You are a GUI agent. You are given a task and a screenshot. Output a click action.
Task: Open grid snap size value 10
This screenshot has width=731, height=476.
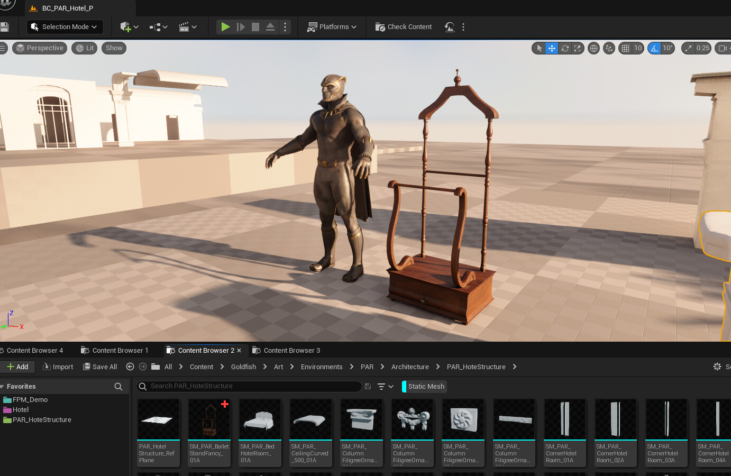pos(638,48)
